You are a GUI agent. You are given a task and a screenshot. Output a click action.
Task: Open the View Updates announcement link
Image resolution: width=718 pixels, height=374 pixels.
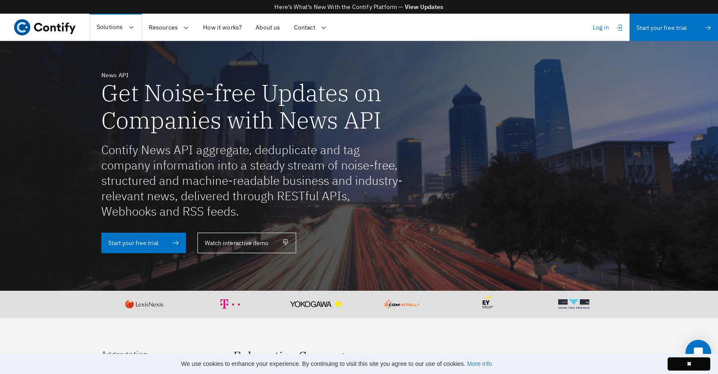424,7
